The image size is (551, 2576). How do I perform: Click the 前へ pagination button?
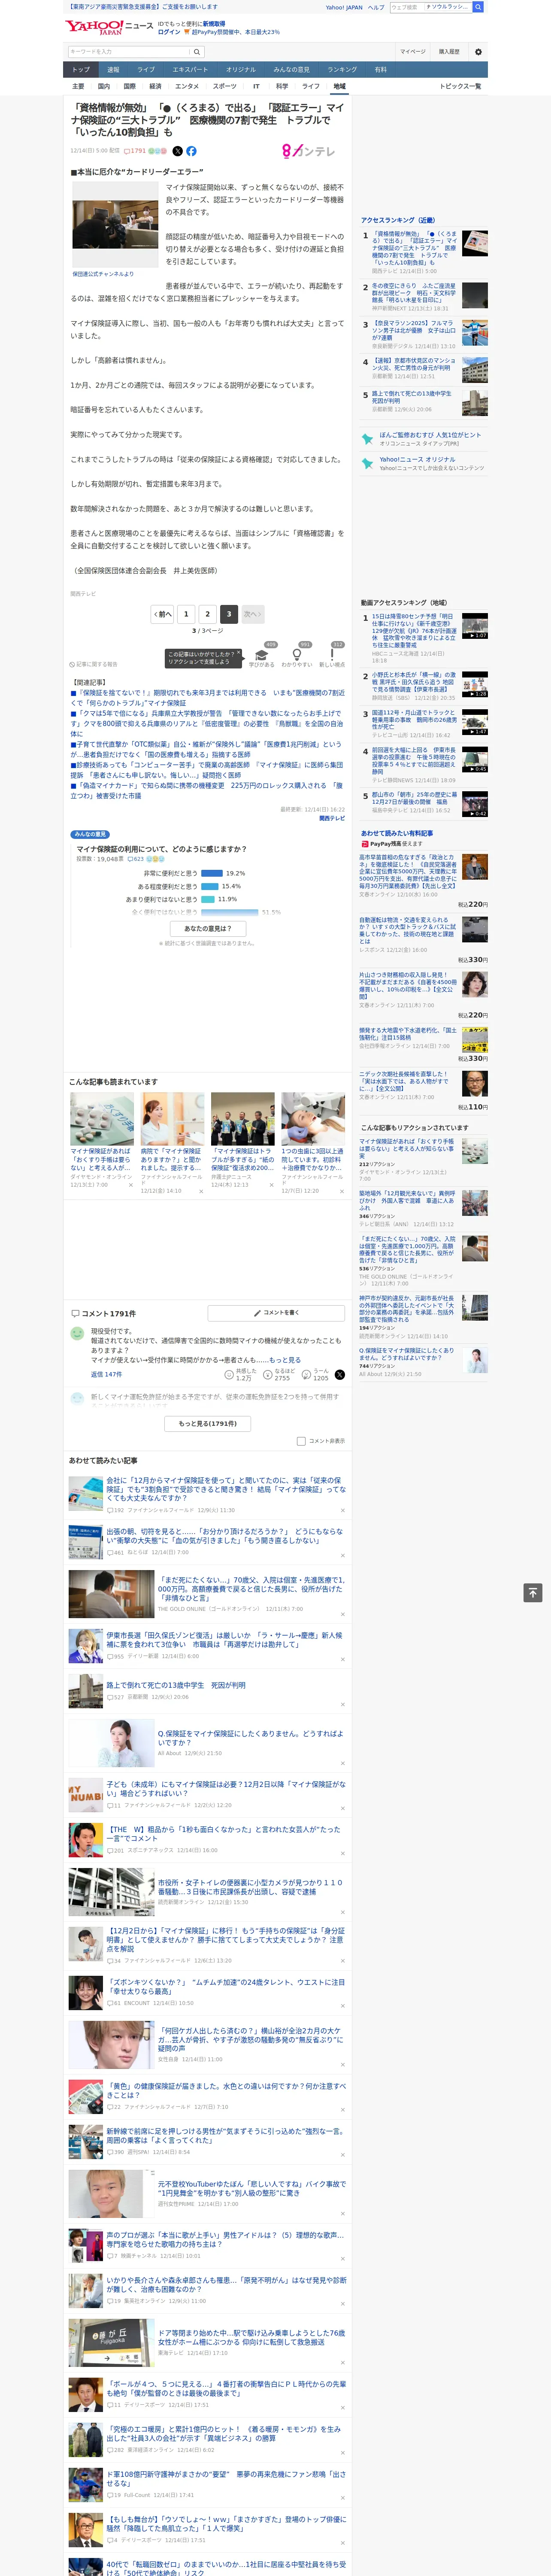tap(162, 614)
